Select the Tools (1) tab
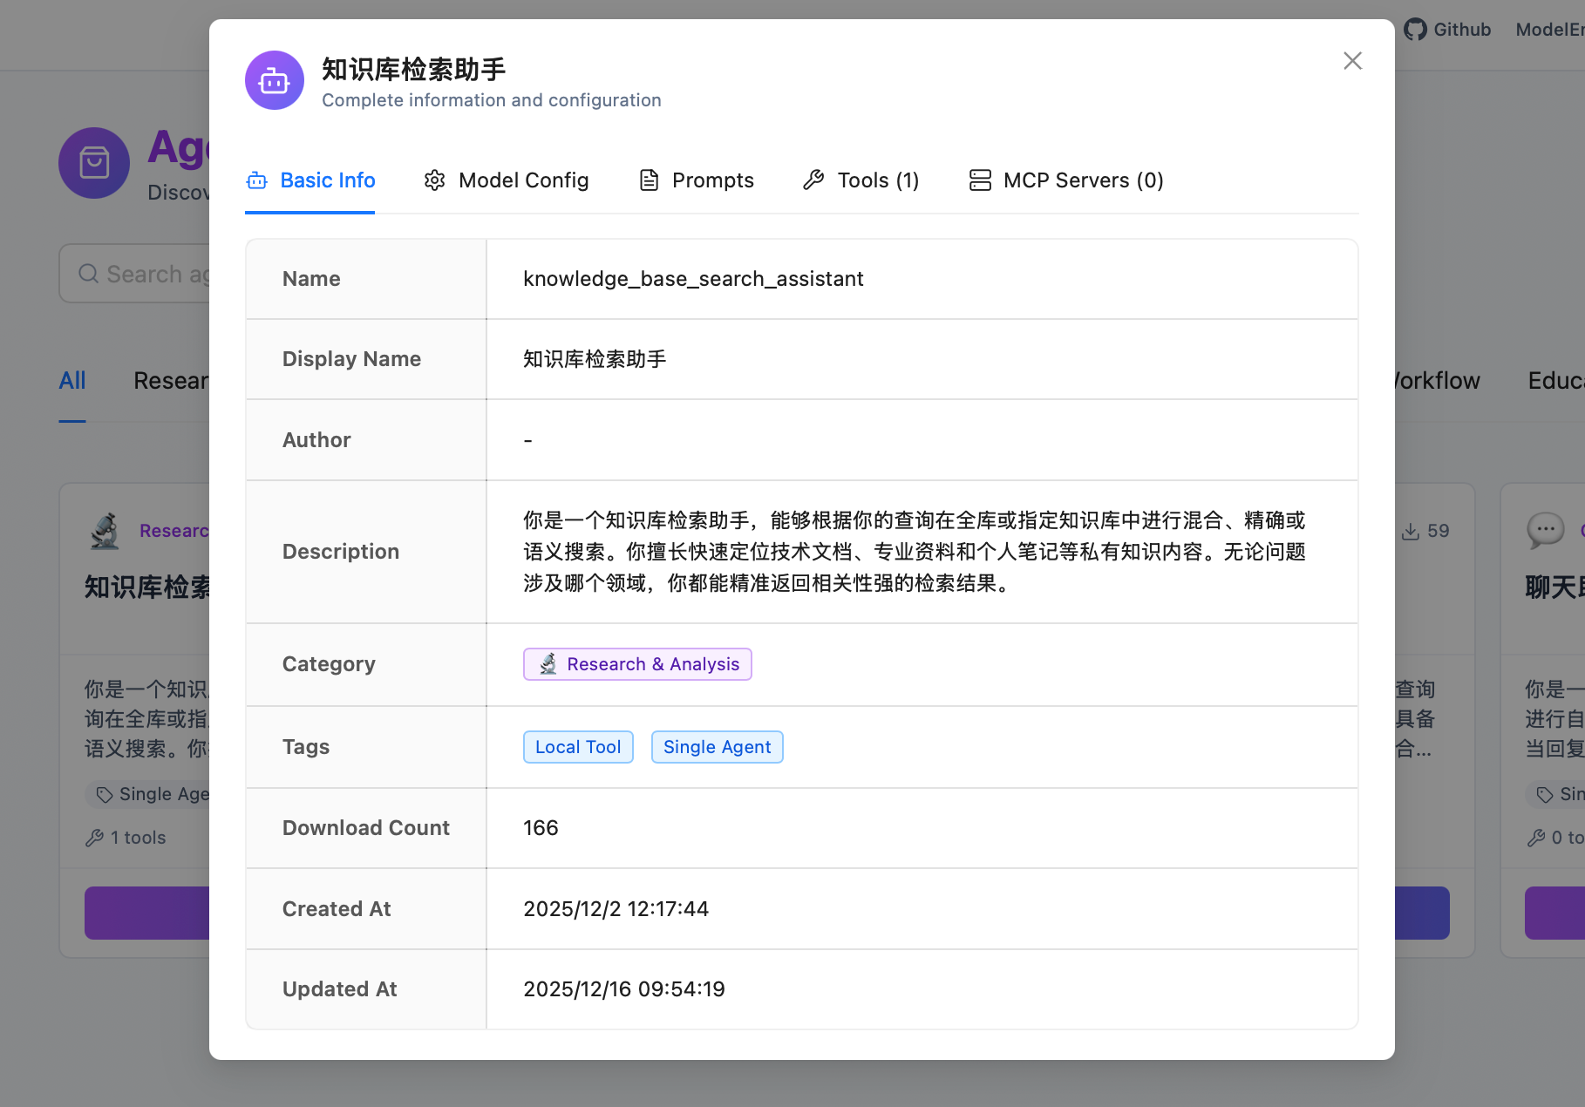1585x1107 pixels. pyautogui.click(x=861, y=180)
